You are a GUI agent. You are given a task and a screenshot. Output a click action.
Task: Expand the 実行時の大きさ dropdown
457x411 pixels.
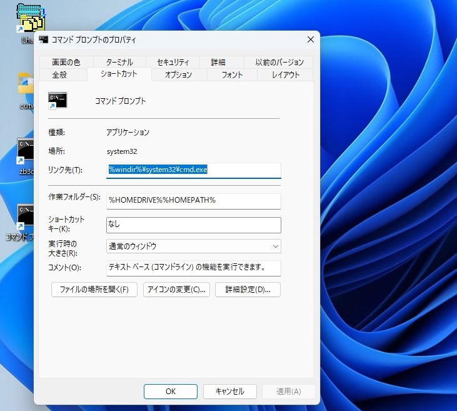[194, 246]
